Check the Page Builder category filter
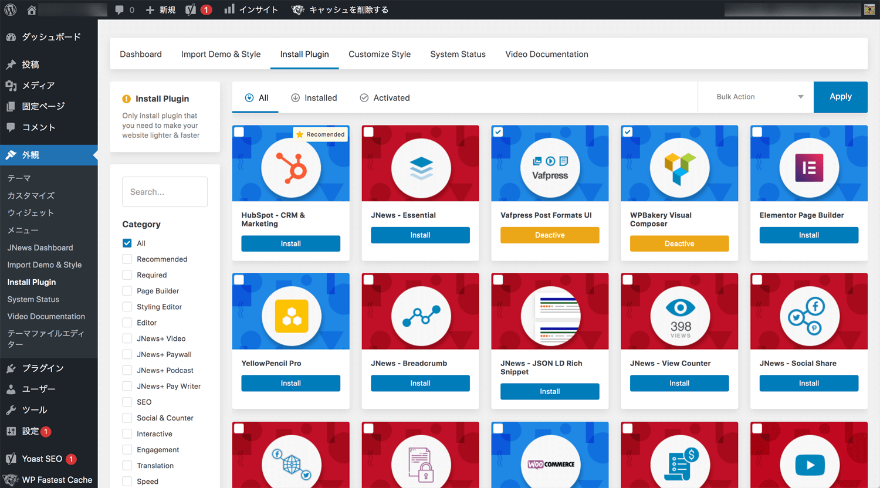Viewport: 880px width, 488px height. pos(127,290)
